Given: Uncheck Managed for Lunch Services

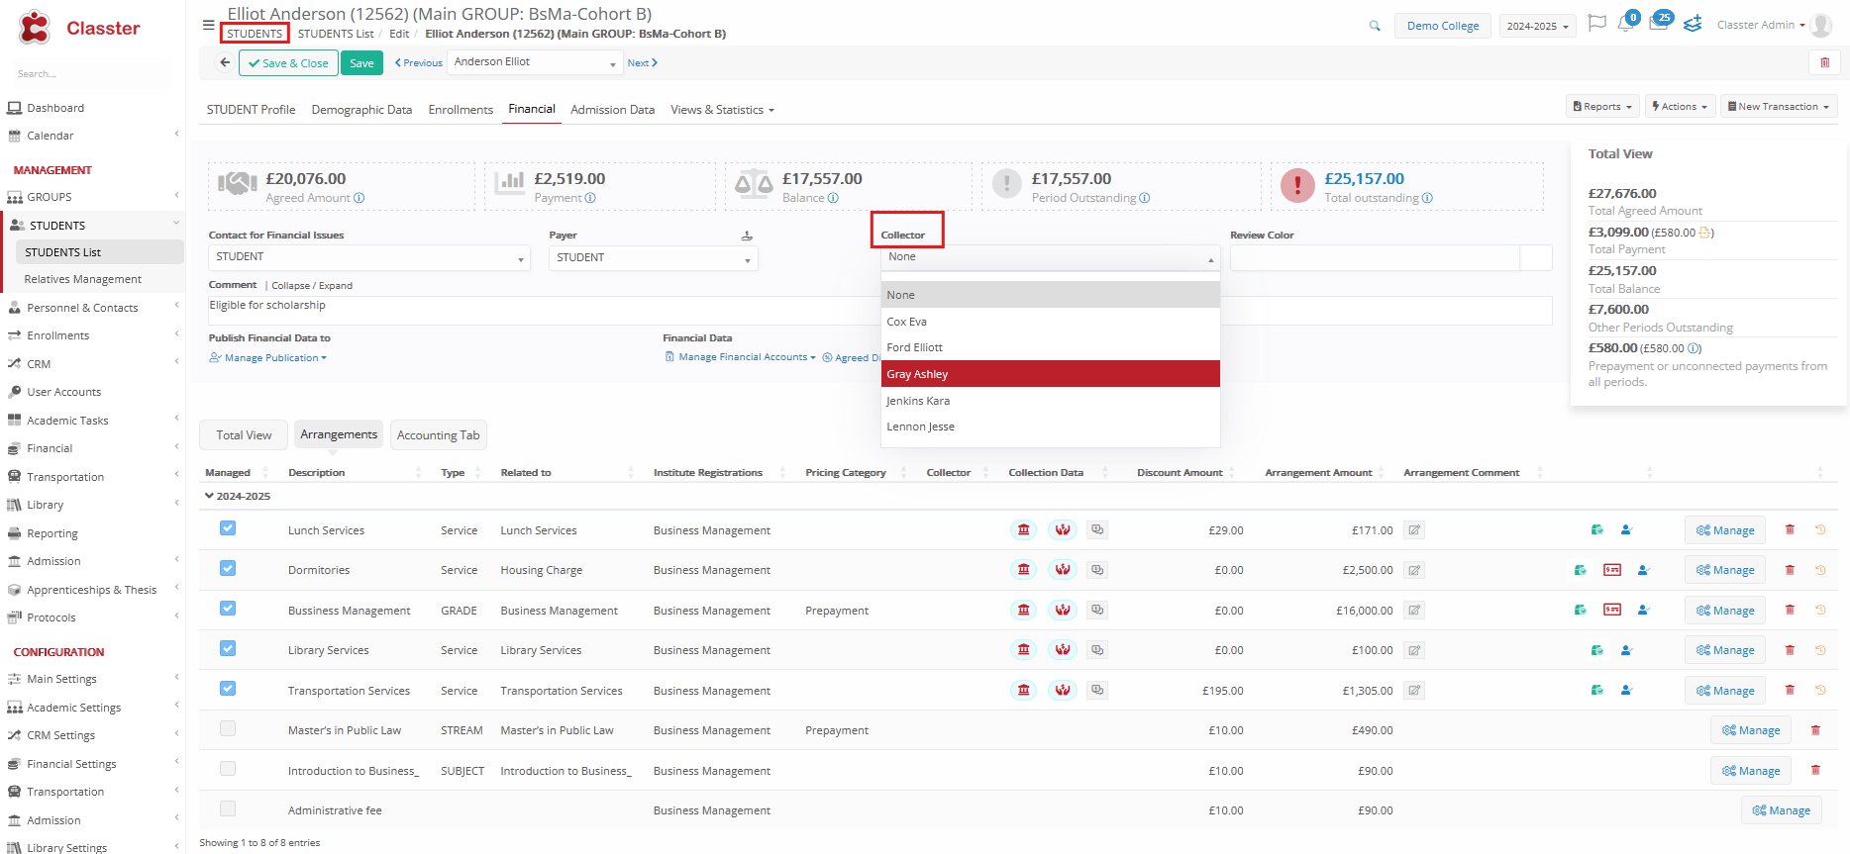Looking at the screenshot, I should tap(228, 529).
